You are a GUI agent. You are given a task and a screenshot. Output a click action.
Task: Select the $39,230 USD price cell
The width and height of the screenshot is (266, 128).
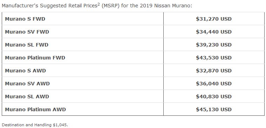214,45
